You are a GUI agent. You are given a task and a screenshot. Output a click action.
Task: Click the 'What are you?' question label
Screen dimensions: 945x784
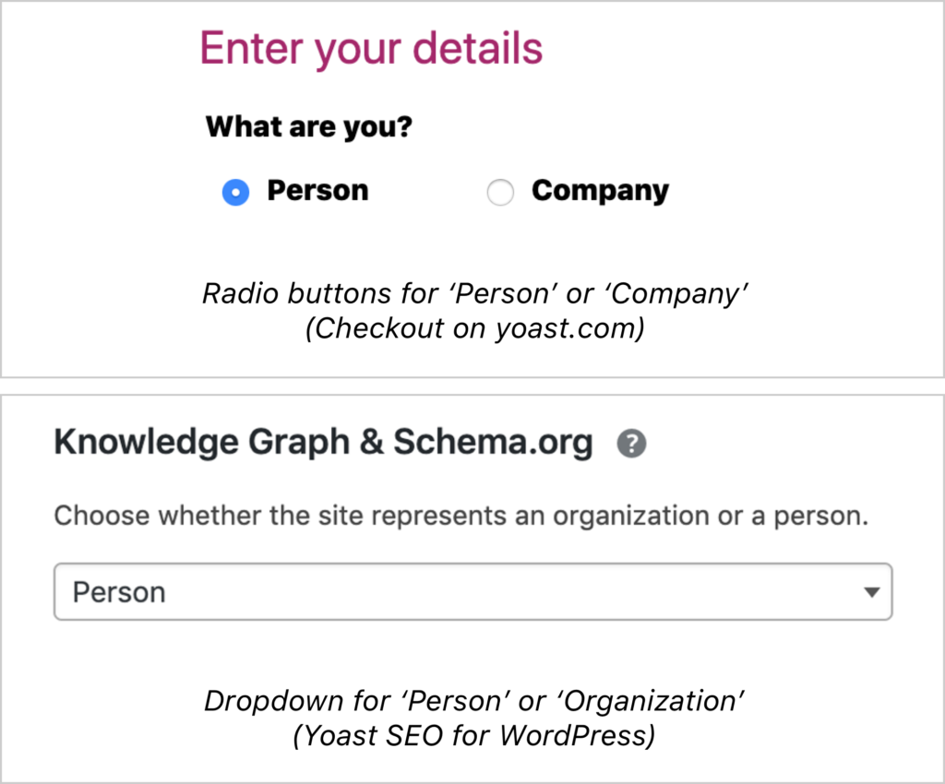[x=309, y=127]
